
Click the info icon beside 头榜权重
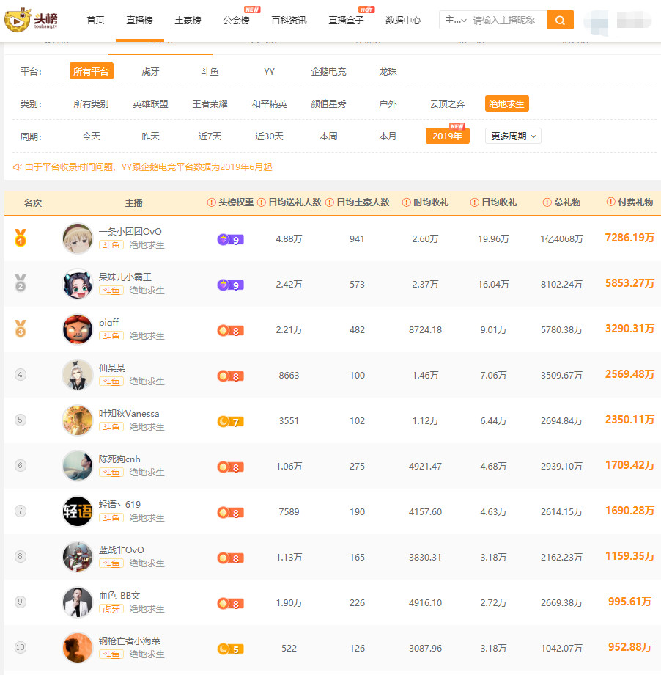coord(211,202)
